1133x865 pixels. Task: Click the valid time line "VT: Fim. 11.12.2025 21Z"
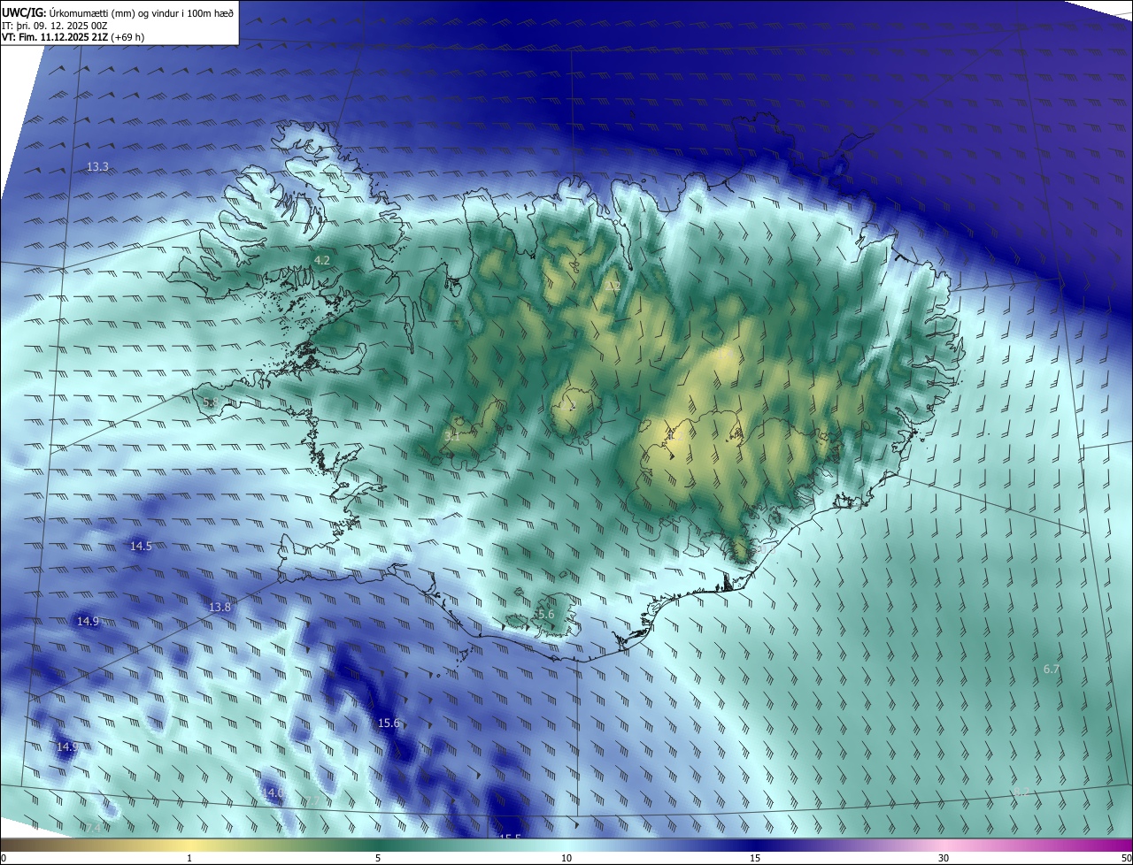tap(73, 37)
